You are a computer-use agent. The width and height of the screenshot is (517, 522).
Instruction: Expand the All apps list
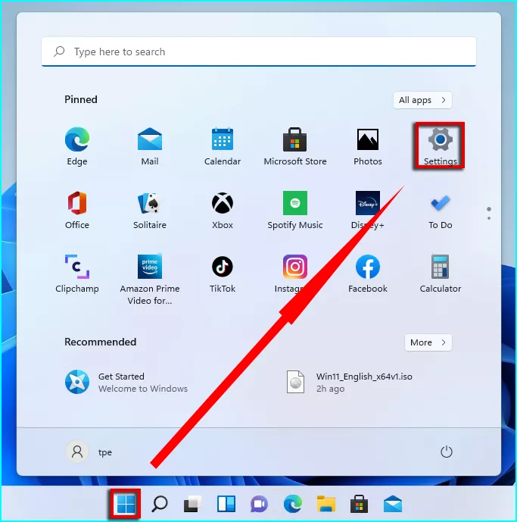pyautogui.click(x=422, y=100)
